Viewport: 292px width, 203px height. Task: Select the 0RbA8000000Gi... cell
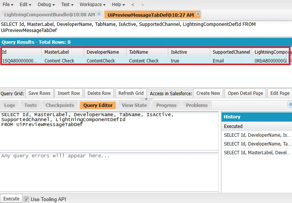(271, 61)
